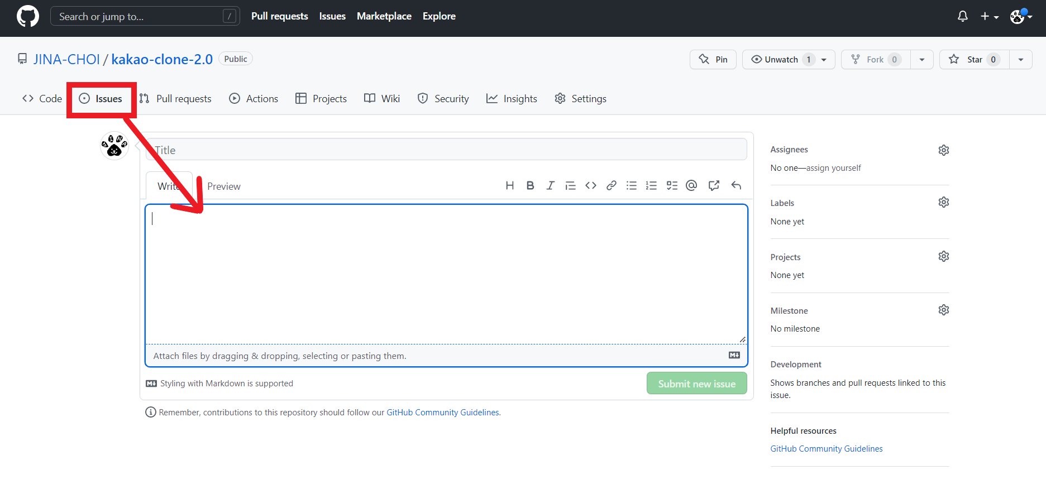This screenshot has height=484, width=1046.
Task: Open Pull requests in top navigation
Action: tap(280, 16)
